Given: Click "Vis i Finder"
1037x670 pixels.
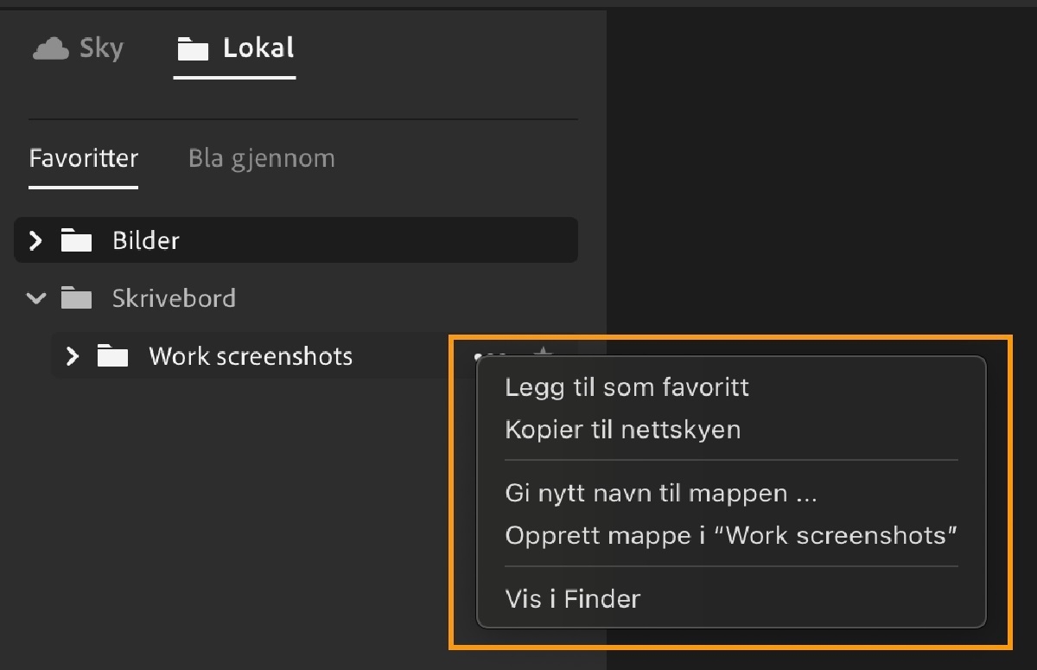Looking at the screenshot, I should [x=572, y=597].
